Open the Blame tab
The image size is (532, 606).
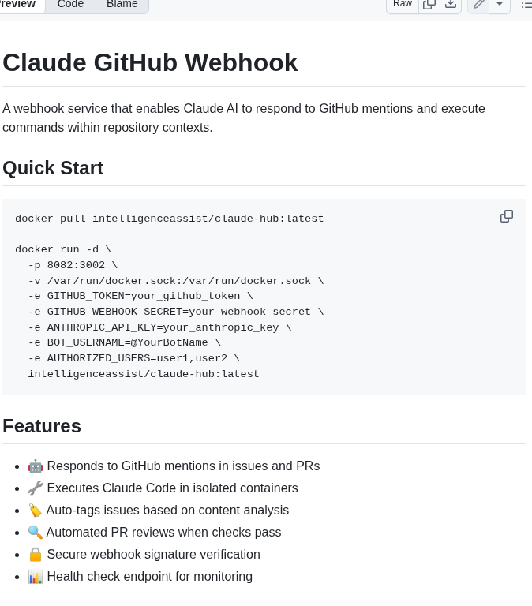[122, 4]
